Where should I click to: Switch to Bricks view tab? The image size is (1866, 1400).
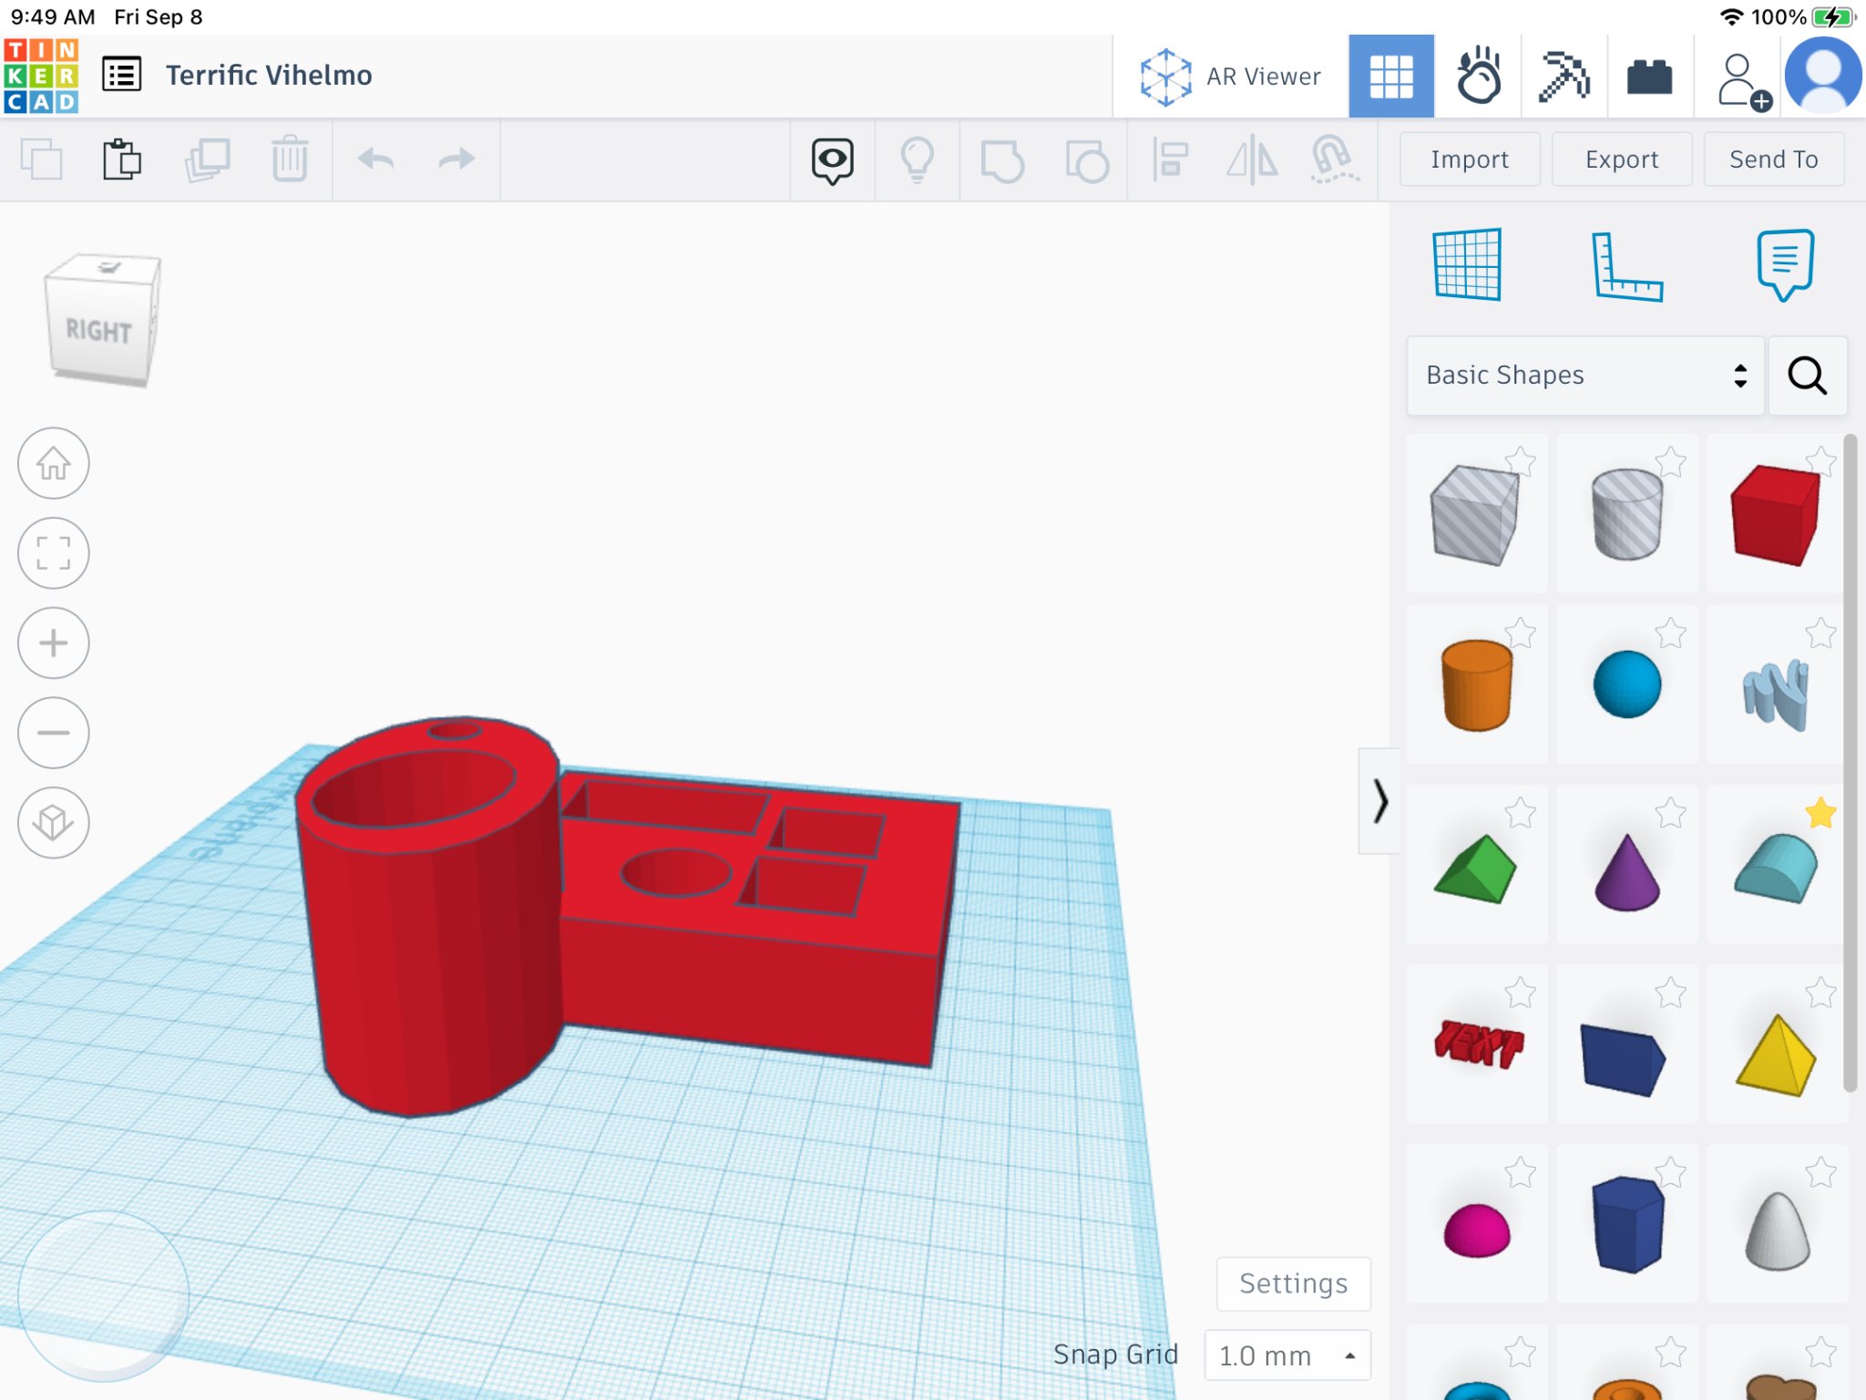point(1649,77)
